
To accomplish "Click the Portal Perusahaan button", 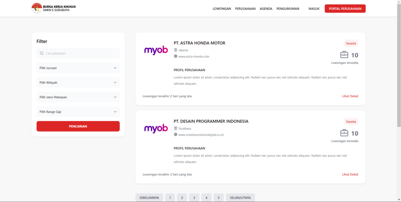I will coord(345,9).
